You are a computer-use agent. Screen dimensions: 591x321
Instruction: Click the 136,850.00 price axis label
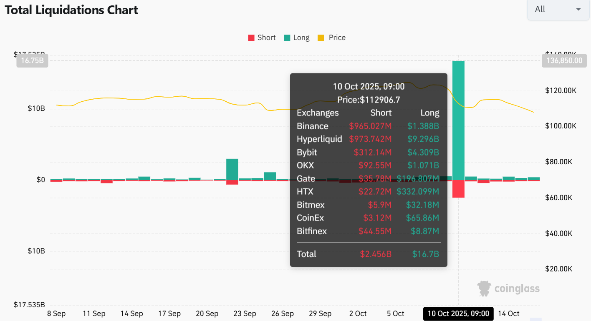point(564,61)
